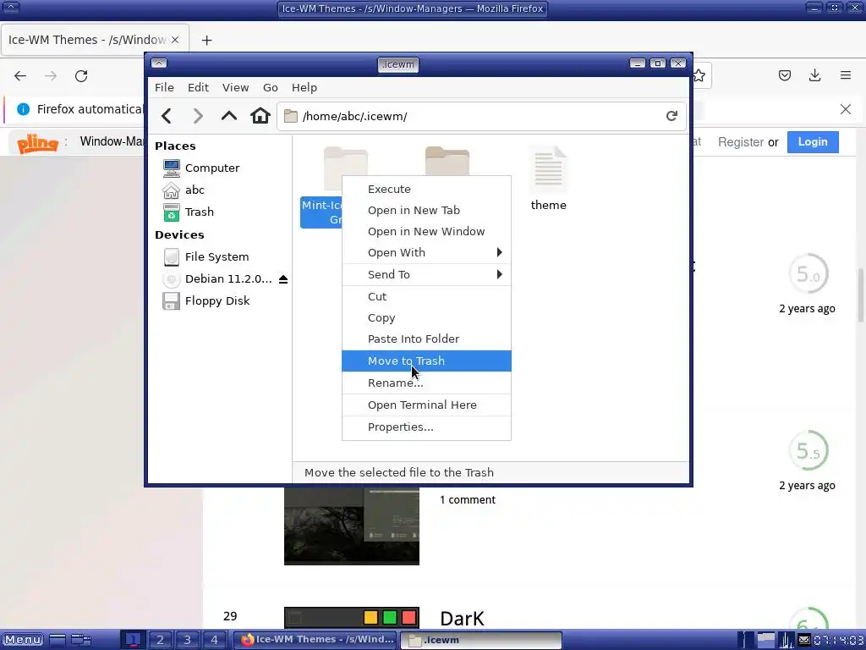
Task: Reload the /home/abc/.icewm/ folder view
Action: coord(671,116)
